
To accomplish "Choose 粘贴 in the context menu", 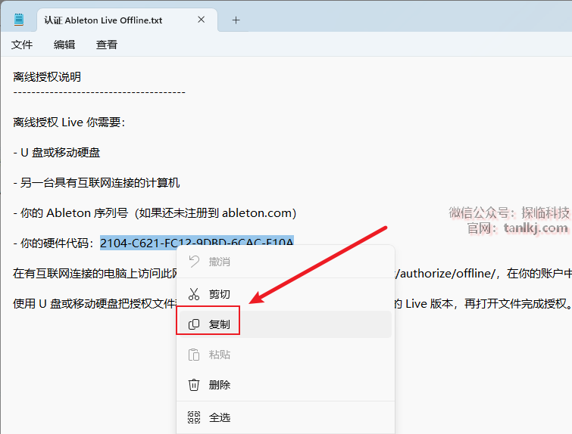I will [x=286, y=355].
